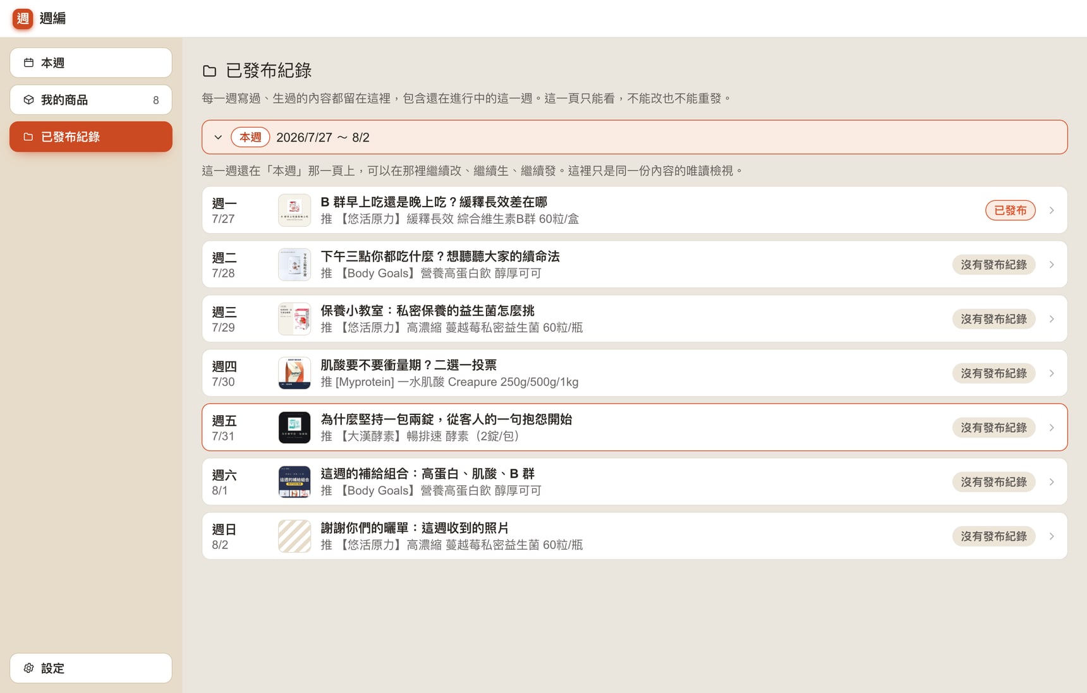Image resolution: width=1087 pixels, height=693 pixels.
Task: Click the calendar icon beside 本週
Action: 28,63
